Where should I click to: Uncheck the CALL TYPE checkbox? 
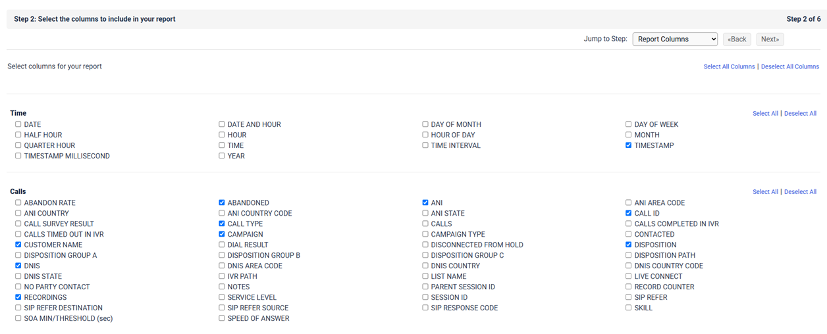tap(222, 224)
